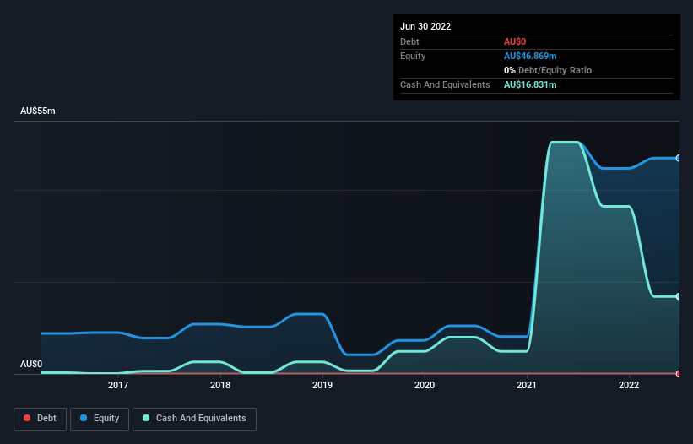The image size is (693, 444).
Task: Click the blue Equity endpoint marker
Action: coord(679,158)
